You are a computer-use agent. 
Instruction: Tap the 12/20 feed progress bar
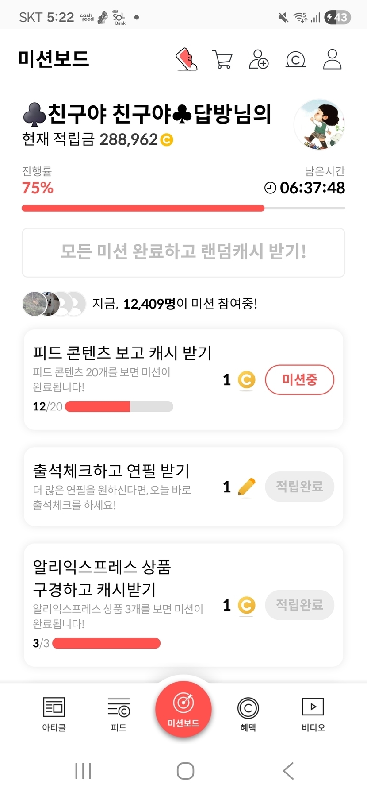(119, 406)
